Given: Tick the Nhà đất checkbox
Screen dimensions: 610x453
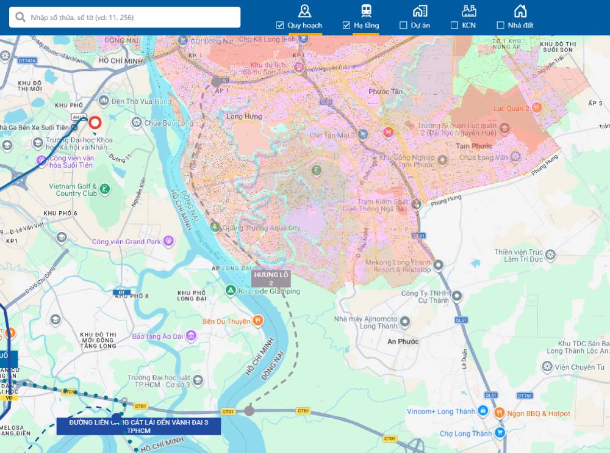Looking at the screenshot, I should pyautogui.click(x=501, y=25).
